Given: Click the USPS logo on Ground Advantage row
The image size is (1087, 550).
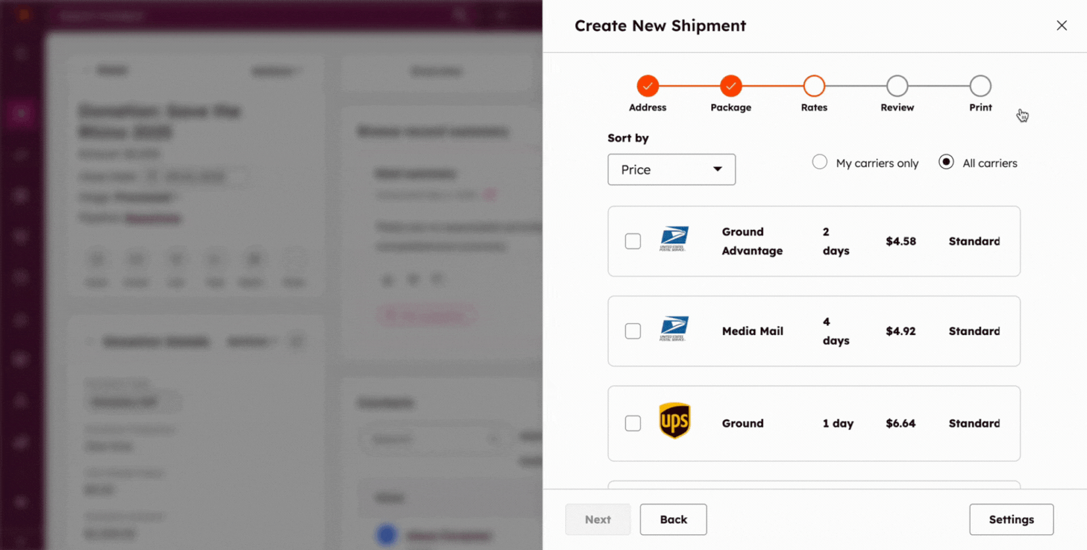Looking at the screenshot, I should tap(674, 239).
